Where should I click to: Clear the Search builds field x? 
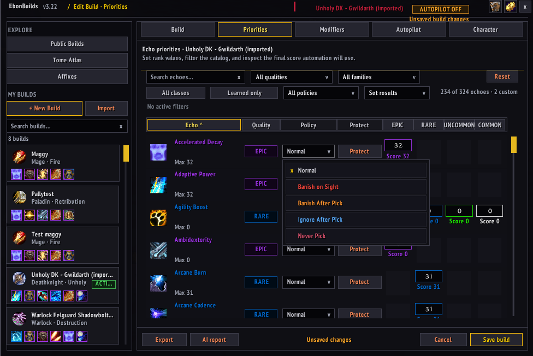point(121,127)
